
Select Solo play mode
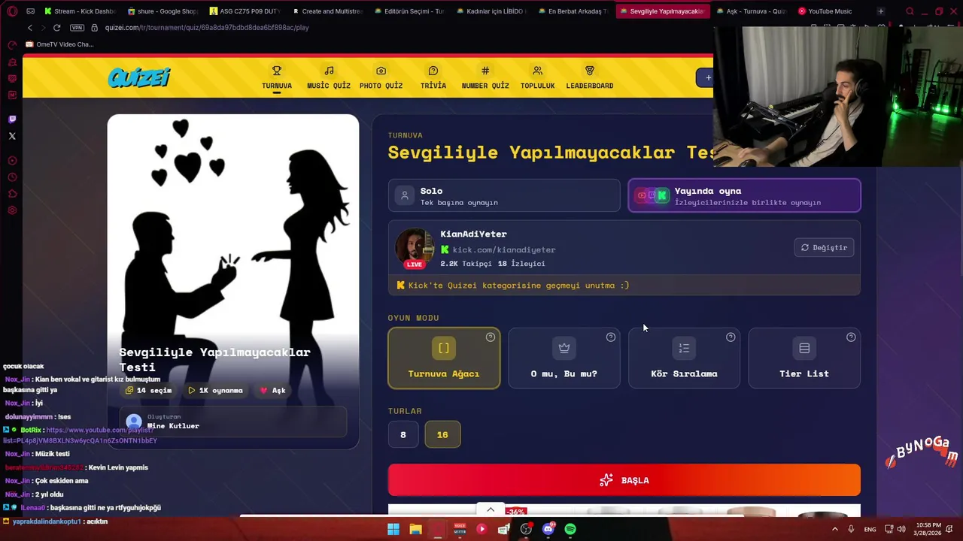pos(504,196)
